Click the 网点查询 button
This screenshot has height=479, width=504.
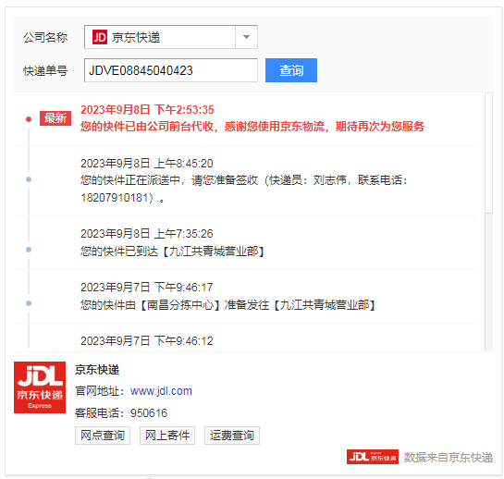pyautogui.click(x=103, y=436)
